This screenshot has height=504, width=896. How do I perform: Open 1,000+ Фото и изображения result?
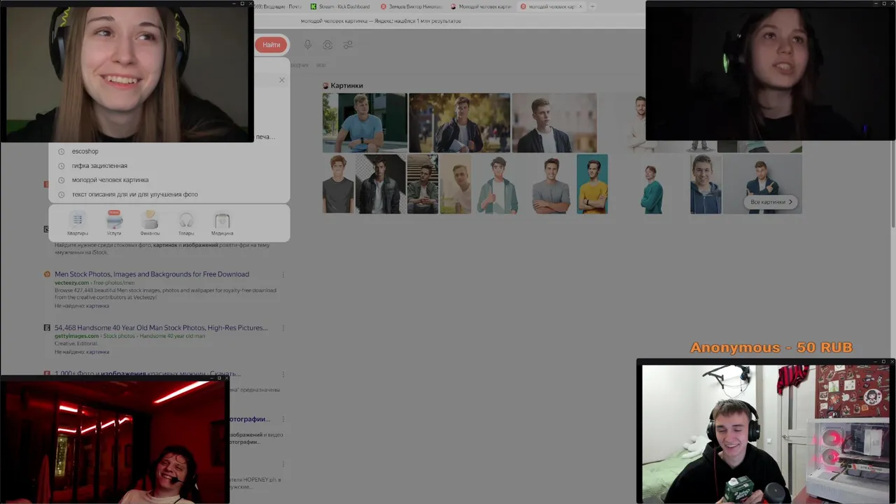(x=148, y=374)
